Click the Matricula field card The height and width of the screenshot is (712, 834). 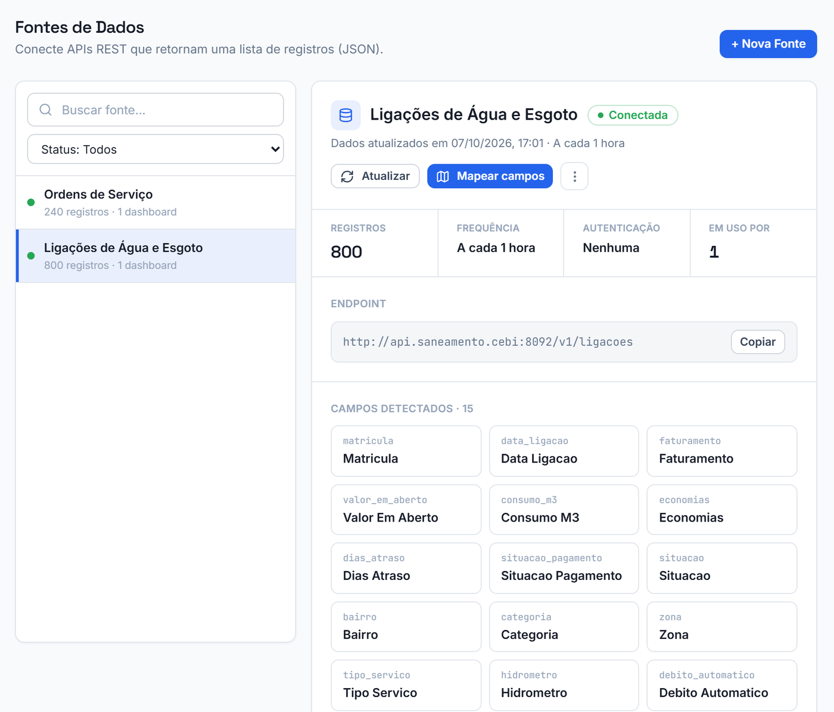[x=406, y=451]
